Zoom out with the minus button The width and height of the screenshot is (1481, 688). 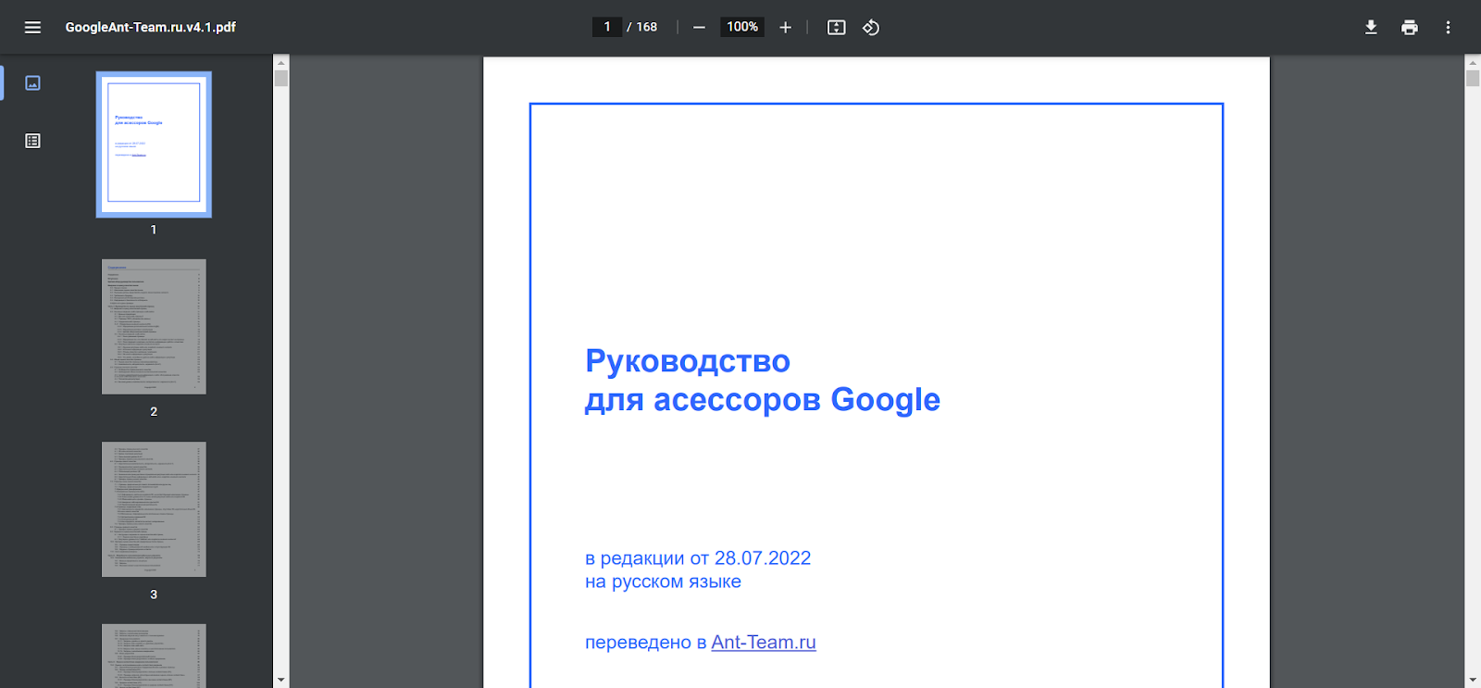[699, 28]
